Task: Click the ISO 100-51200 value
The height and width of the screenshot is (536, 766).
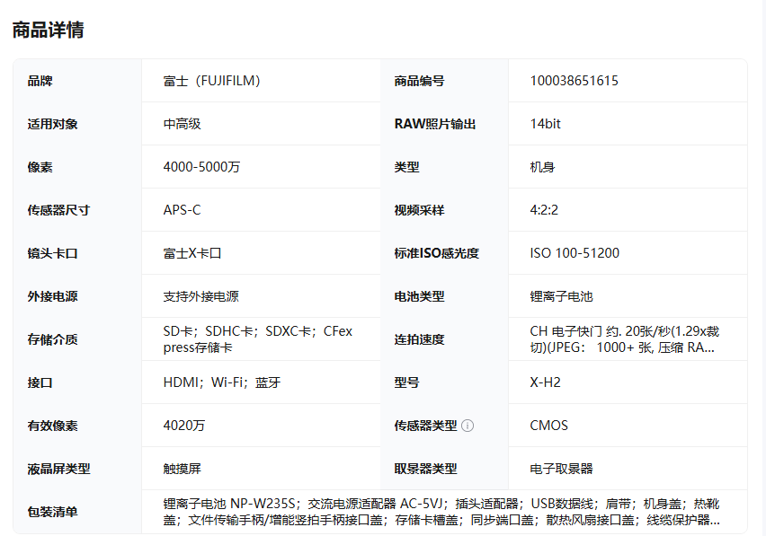Action: pos(574,253)
